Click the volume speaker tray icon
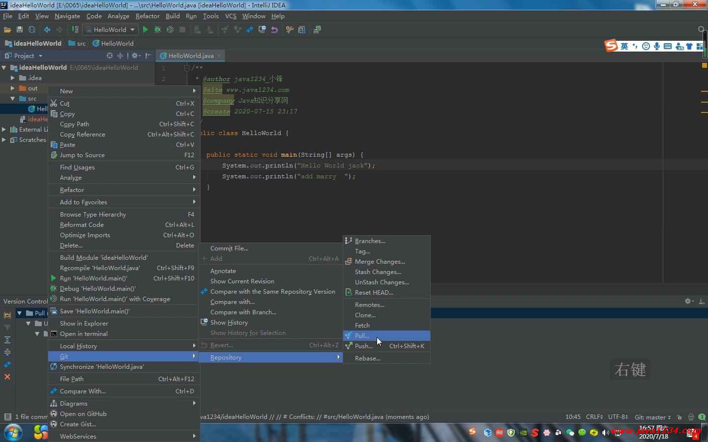The image size is (708, 442). (605, 433)
